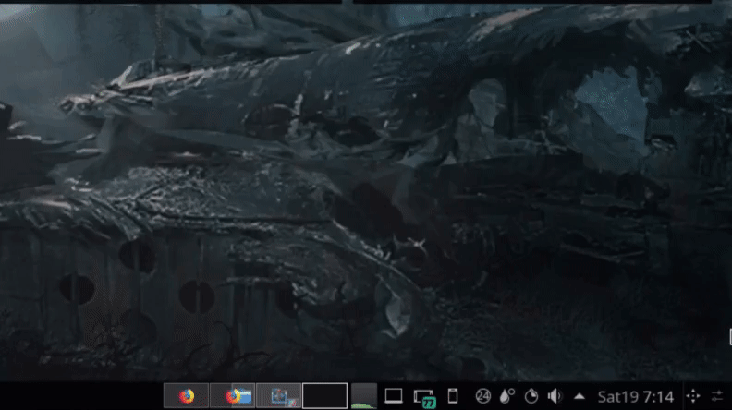Expand the hidden system tray arrow
This screenshot has width=732, height=410.
(579, 396)
